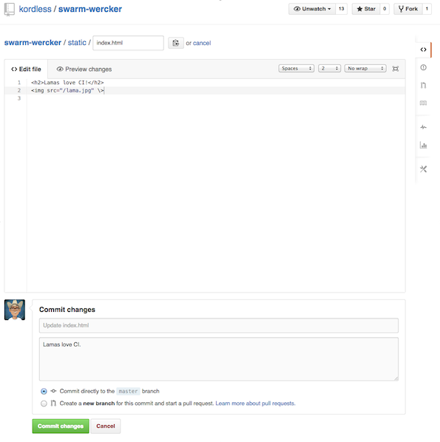Screen dimensions: 440x442
Task: Select create a new branch radio option
Action: [44, 404]
